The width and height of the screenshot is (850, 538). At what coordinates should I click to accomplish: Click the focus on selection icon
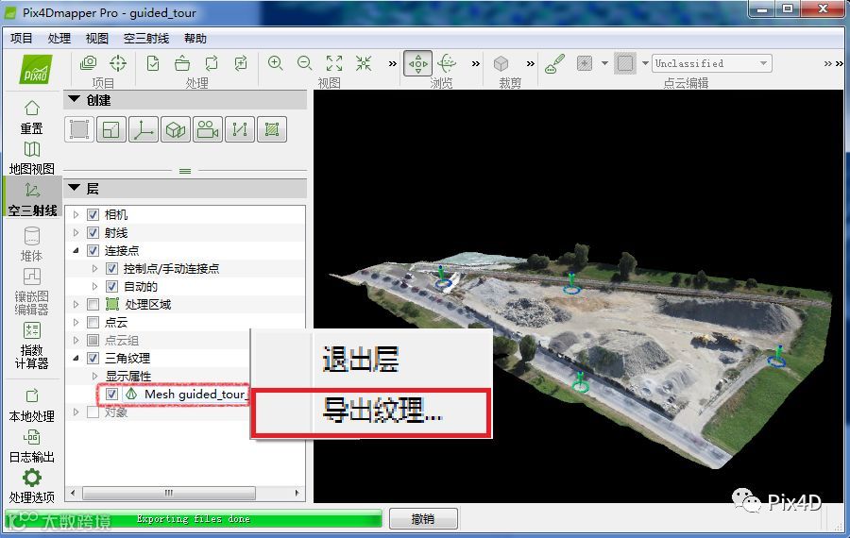[x=364, y=63]
